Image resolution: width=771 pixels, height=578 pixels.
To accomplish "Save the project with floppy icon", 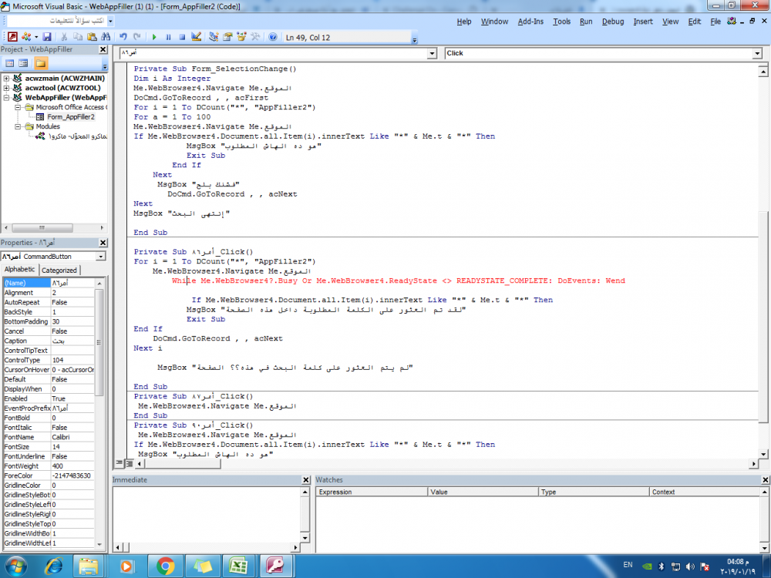I will (x=47, y=37).
